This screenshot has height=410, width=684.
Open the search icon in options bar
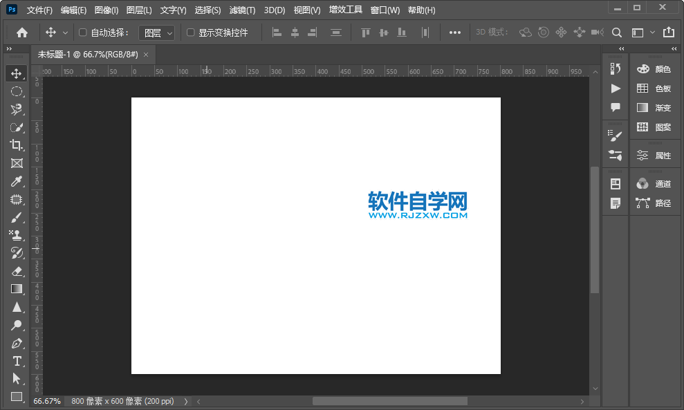[x=616, y=32]
